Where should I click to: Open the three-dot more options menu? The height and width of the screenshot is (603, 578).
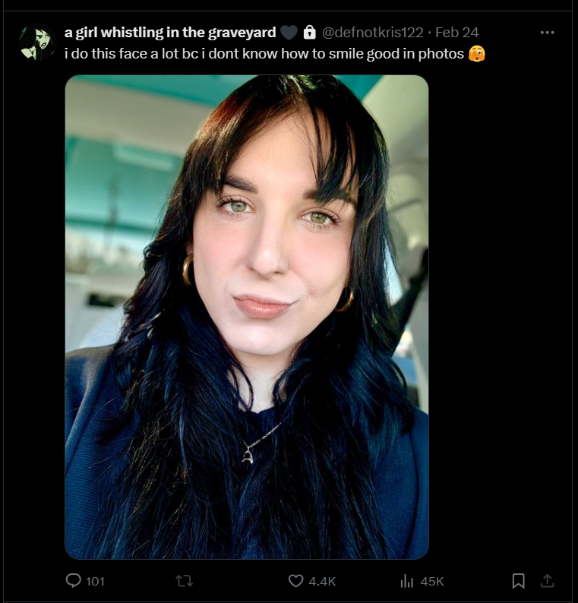[x=547, y=33]
